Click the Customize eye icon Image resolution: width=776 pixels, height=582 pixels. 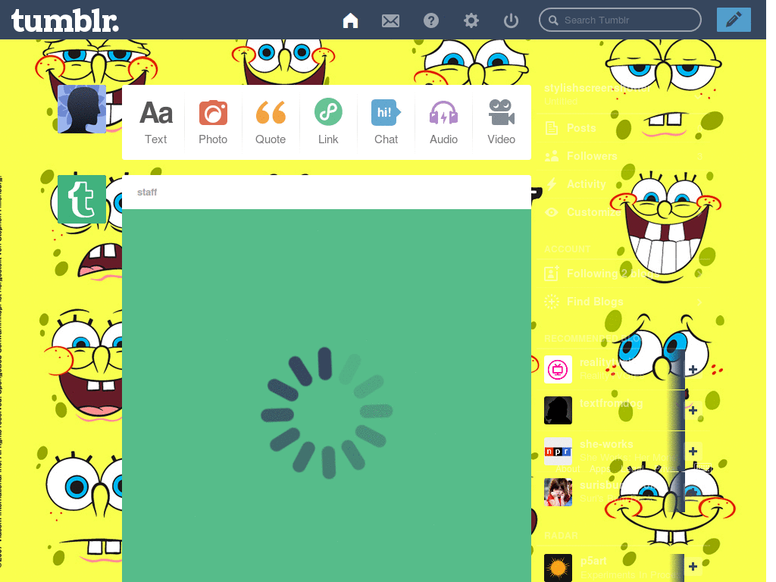click(552, 212)
